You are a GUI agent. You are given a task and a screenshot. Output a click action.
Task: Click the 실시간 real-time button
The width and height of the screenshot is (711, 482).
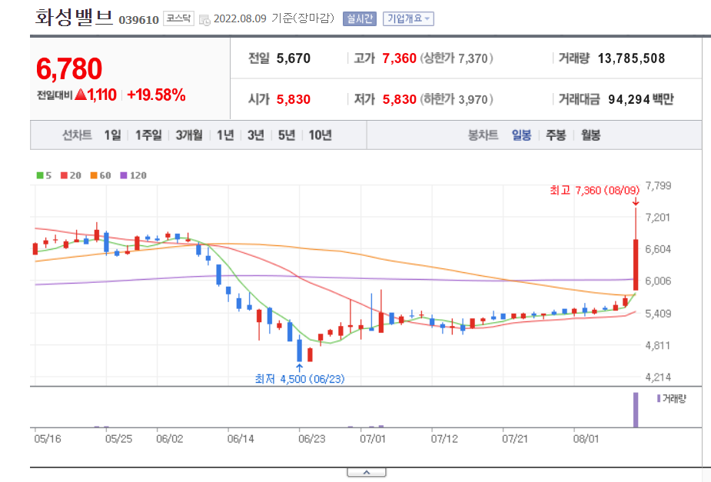[360, 18]
